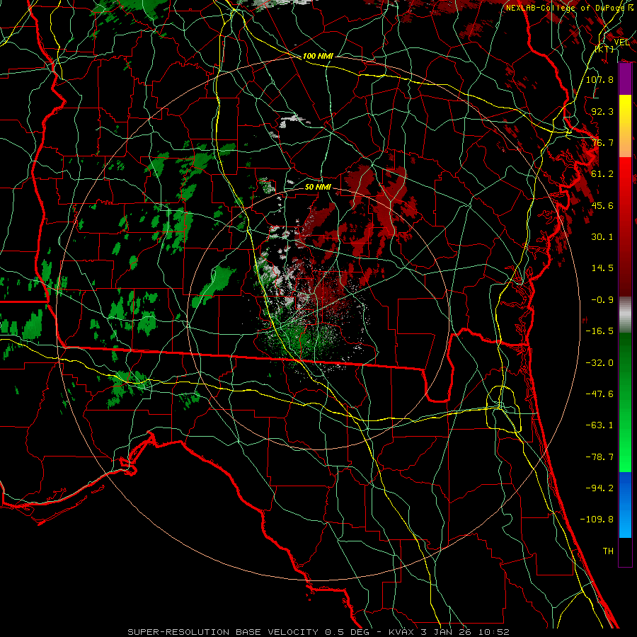Click the [KT] units label
Screen dimensions: 637x637
pos(604,49)
